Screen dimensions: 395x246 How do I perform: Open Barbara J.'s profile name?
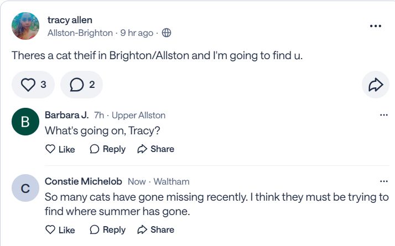pos(66,115)
